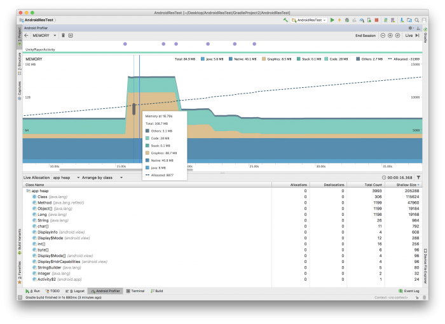Zoom out the profiler timeline

(x=382, y=36)
